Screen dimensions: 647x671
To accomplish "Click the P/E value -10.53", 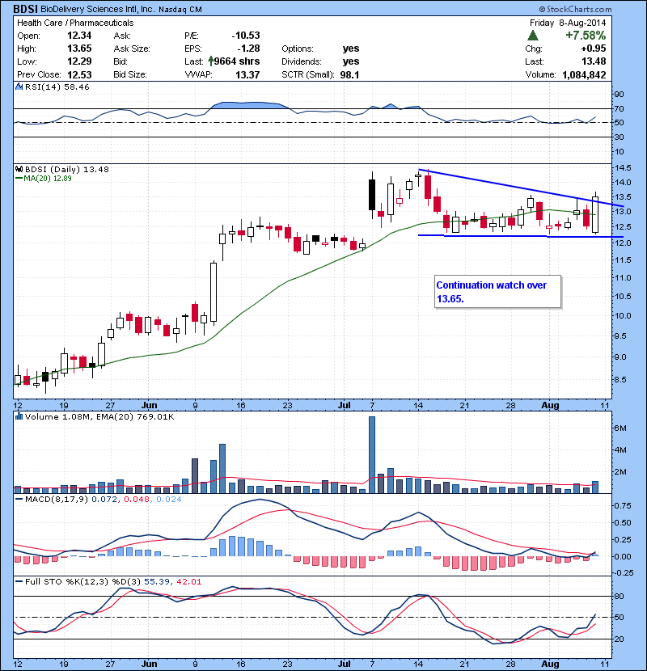I will [246, 36].
